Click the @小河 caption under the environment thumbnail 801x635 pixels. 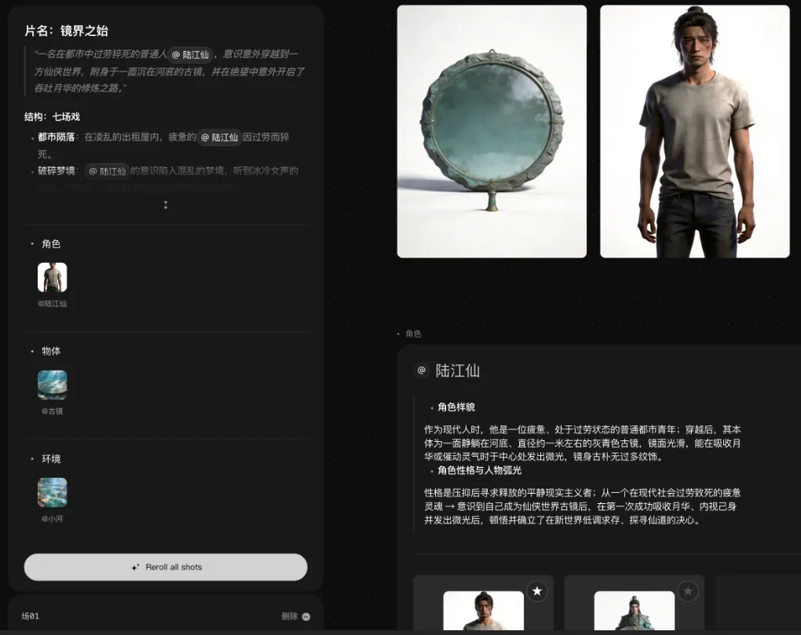pyautogui.click(x=52, y=519)
